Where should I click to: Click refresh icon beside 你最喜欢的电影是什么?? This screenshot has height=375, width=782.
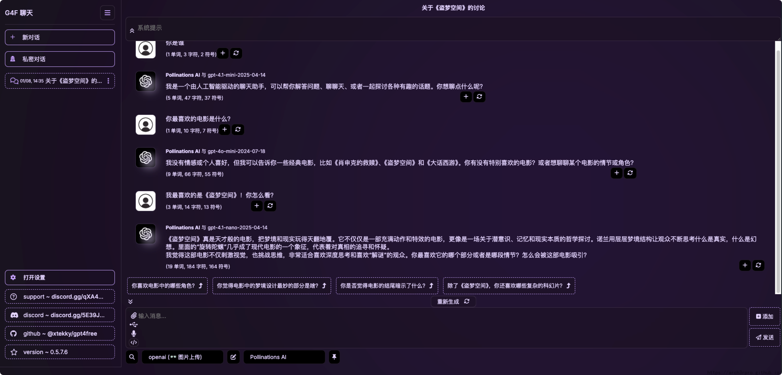click(238, 130)
